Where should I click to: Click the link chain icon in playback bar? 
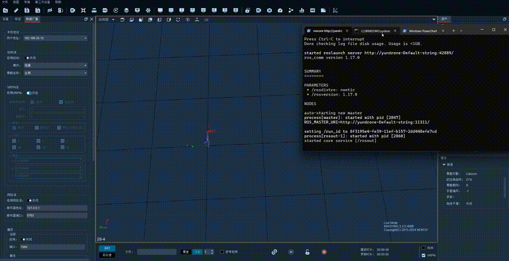coord(275,252)
